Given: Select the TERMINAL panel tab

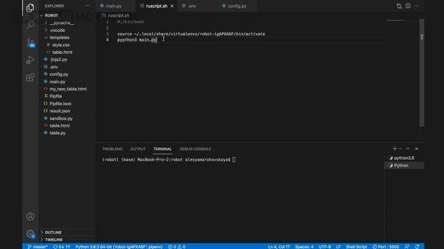Looking at the screenshot, I should pos(162,149).
